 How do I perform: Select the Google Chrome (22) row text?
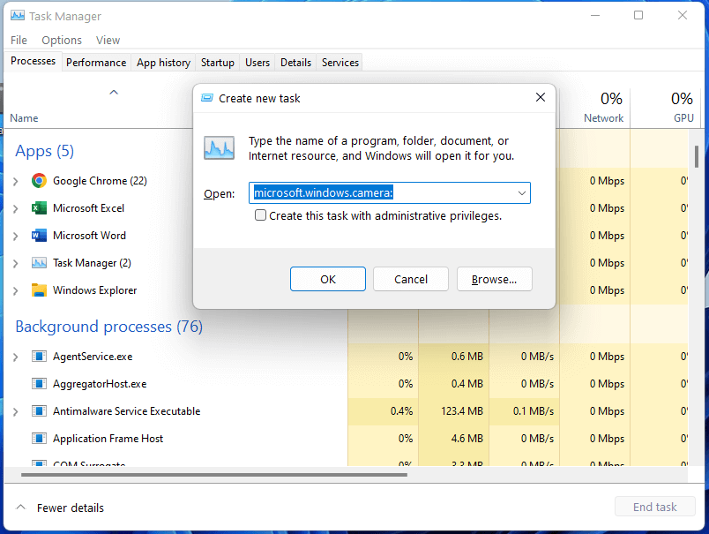pos(100,181)
